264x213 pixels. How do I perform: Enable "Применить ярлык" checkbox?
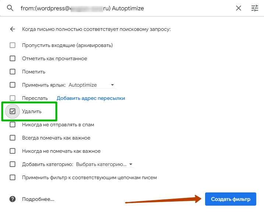(13, 85)
